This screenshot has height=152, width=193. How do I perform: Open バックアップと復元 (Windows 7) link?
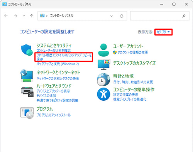coord(58,64)
